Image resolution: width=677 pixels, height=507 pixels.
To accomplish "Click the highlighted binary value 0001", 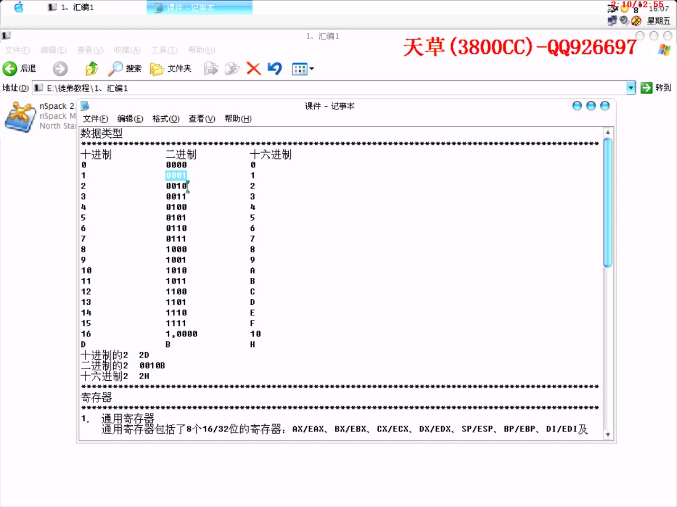I will point(176,175).
